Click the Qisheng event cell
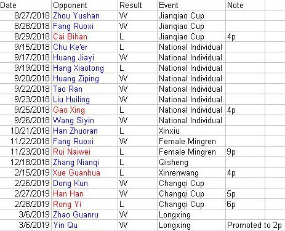Viewport: 285px width, 231px height. pos(191,162)
